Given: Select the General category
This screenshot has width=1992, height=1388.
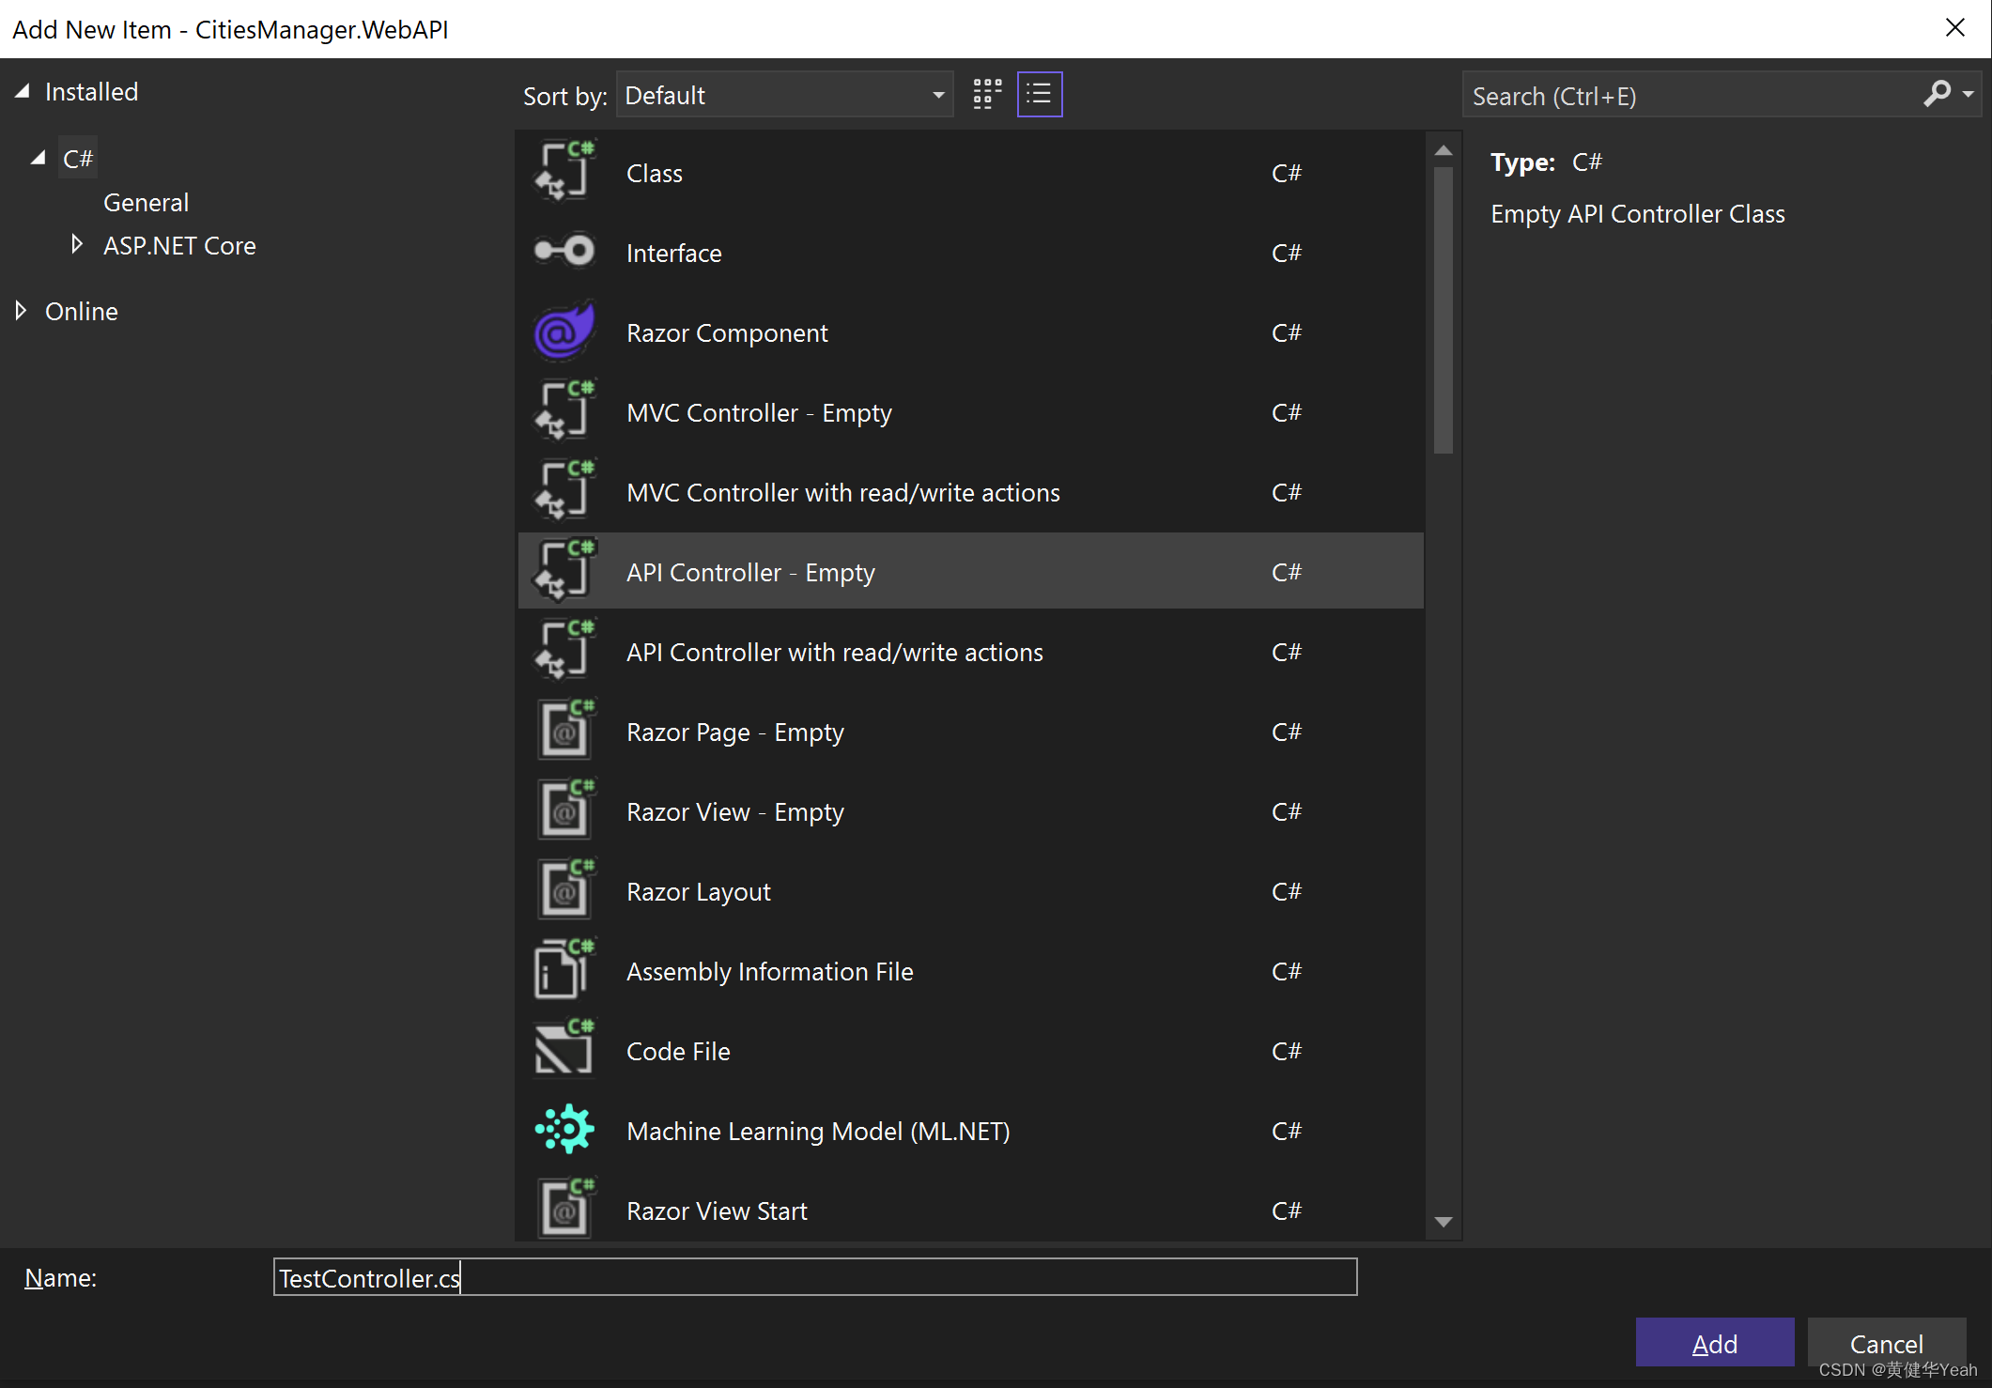Looking at the screenshot, I should 146,202.
